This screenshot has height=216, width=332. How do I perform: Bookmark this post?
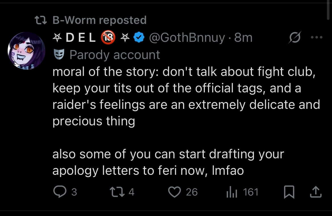coord(289,192)
